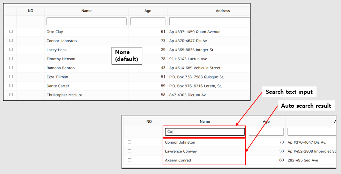Select the address "282-495 Sed Ave"
This screenshot has height=174, width=341.
pos(303,160)
